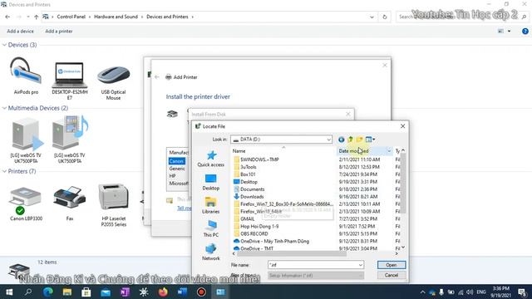Viewport: 532px width, 299px height.
Task: Select the DESKTOP-ES2MHE7 computer icon
Action: [x=70, y=81]
